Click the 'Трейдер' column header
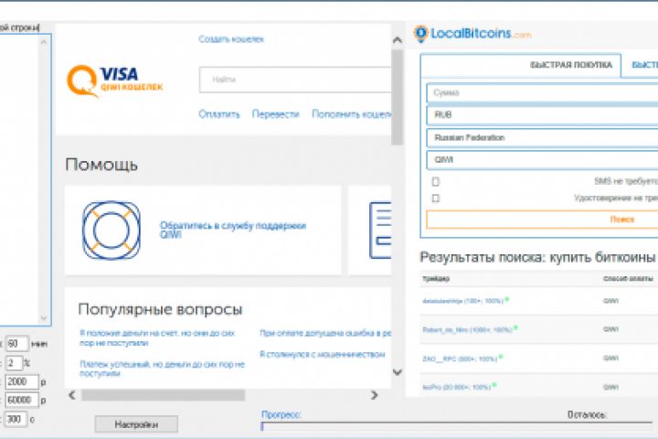 pyautogui.click(x=436, y=279)
